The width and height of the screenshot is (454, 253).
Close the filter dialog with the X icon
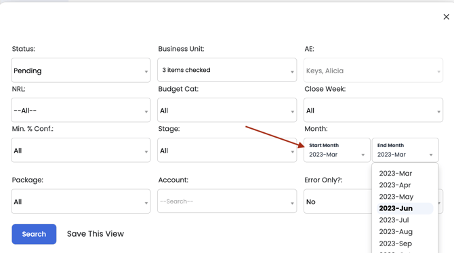(446, 17)
